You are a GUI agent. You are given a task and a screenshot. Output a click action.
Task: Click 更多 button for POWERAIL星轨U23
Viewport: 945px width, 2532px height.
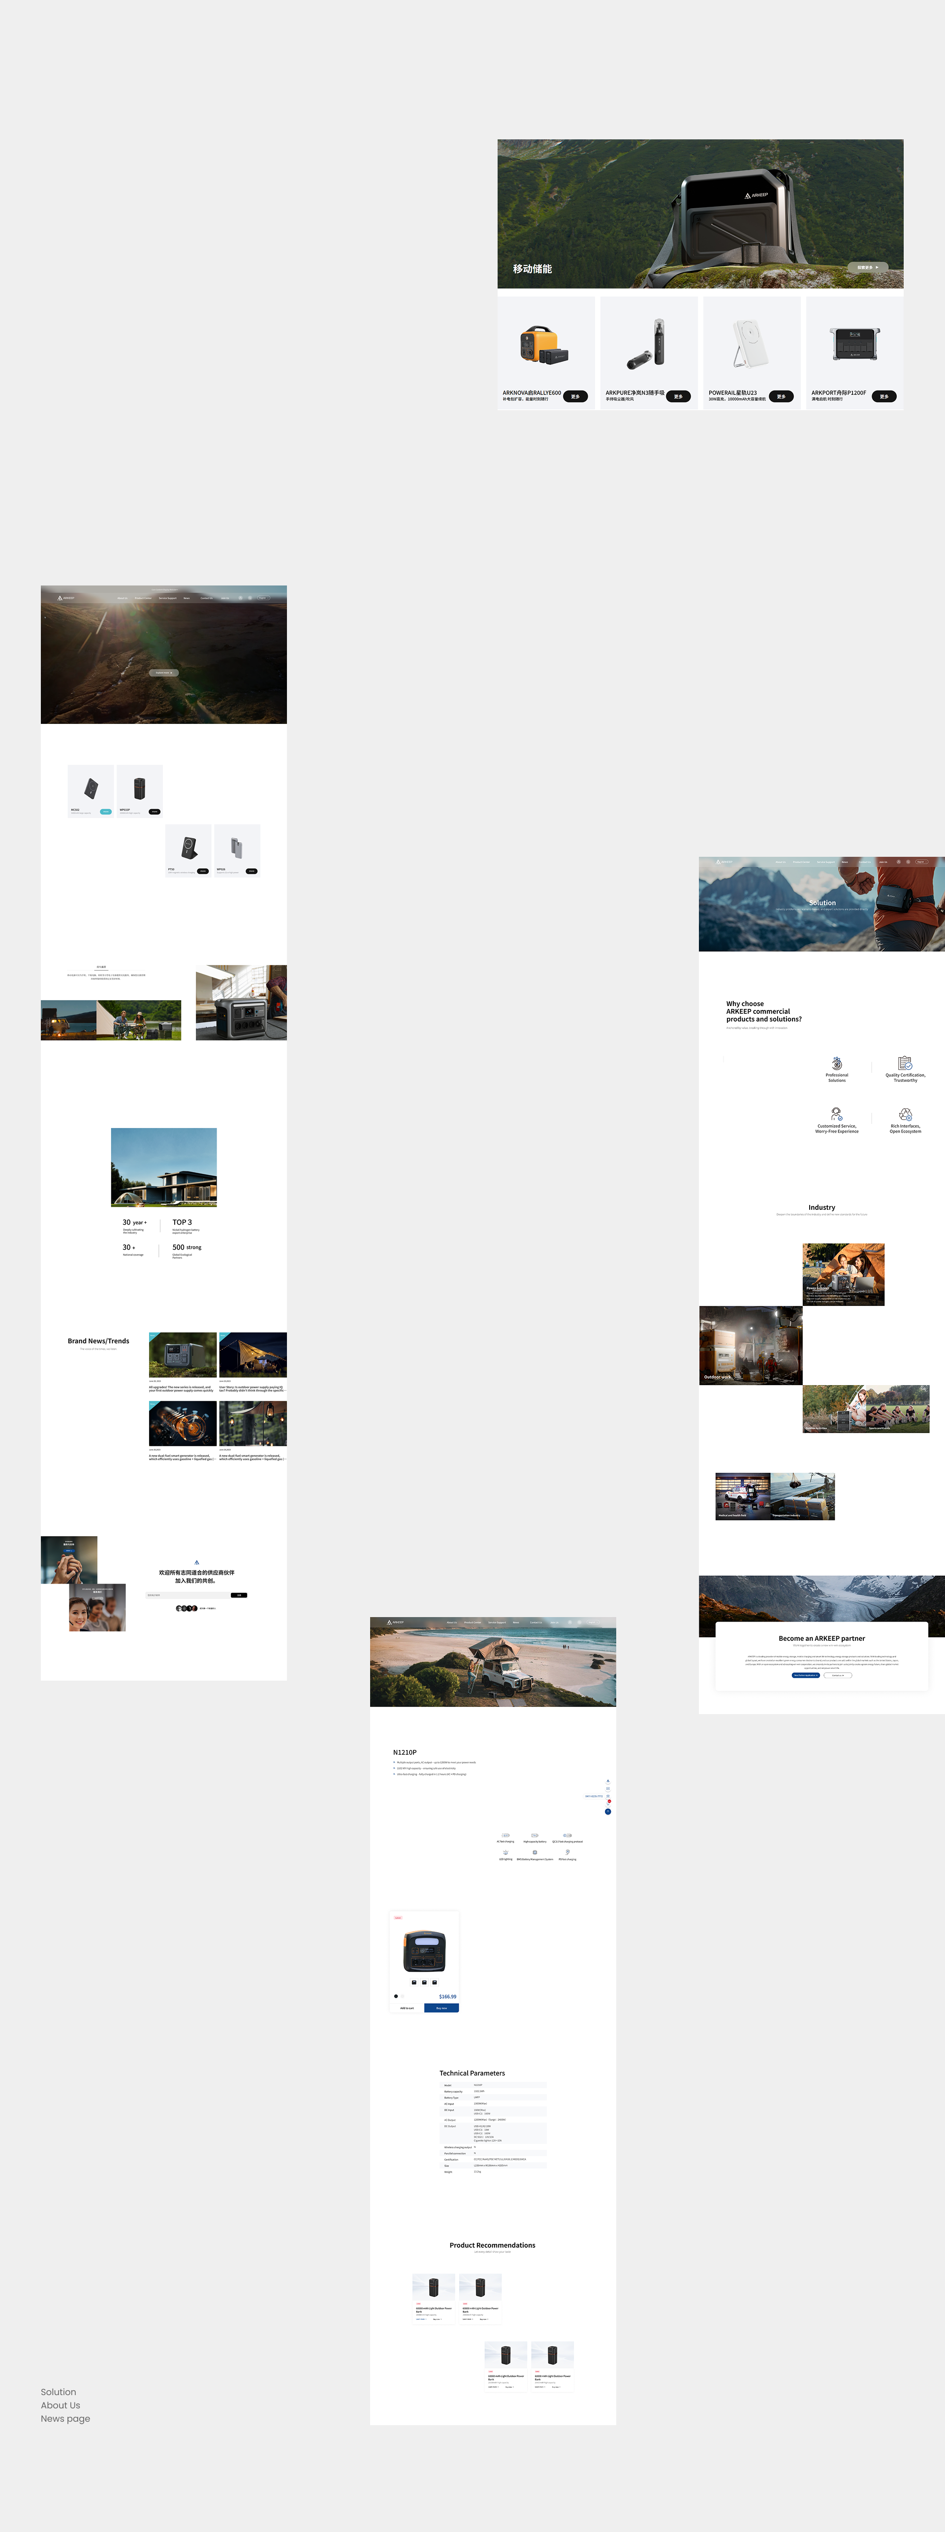(x=781, y=397)
